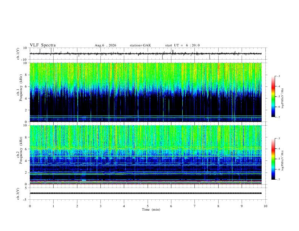Click the VLF Spectra title text
299x231 pixels.
click(43, 45)
